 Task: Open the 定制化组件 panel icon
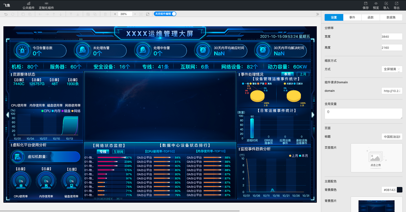(x=46, y=3)
